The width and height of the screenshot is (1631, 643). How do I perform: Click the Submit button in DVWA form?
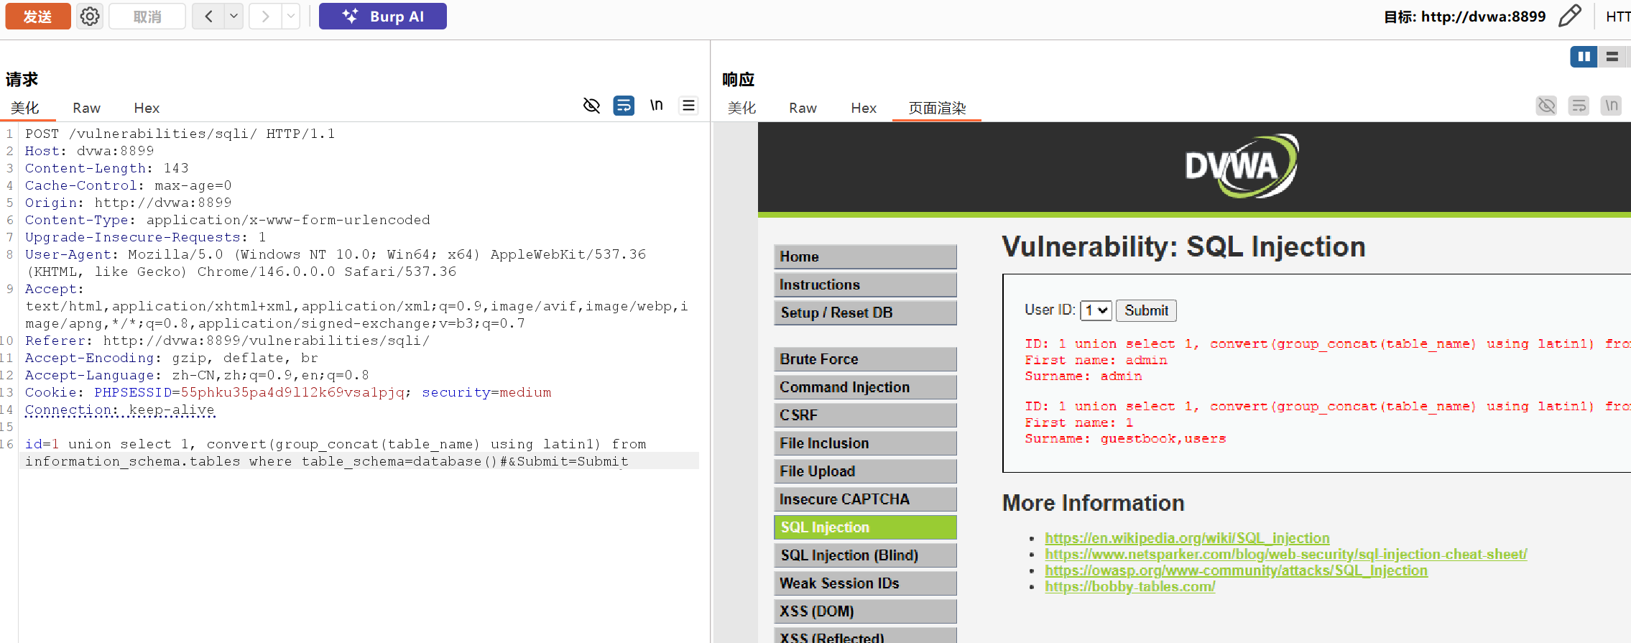1146,310
